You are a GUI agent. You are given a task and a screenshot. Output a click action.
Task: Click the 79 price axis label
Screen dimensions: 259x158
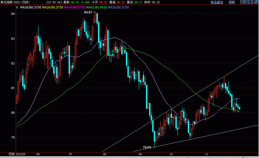(x=13, y=137)
